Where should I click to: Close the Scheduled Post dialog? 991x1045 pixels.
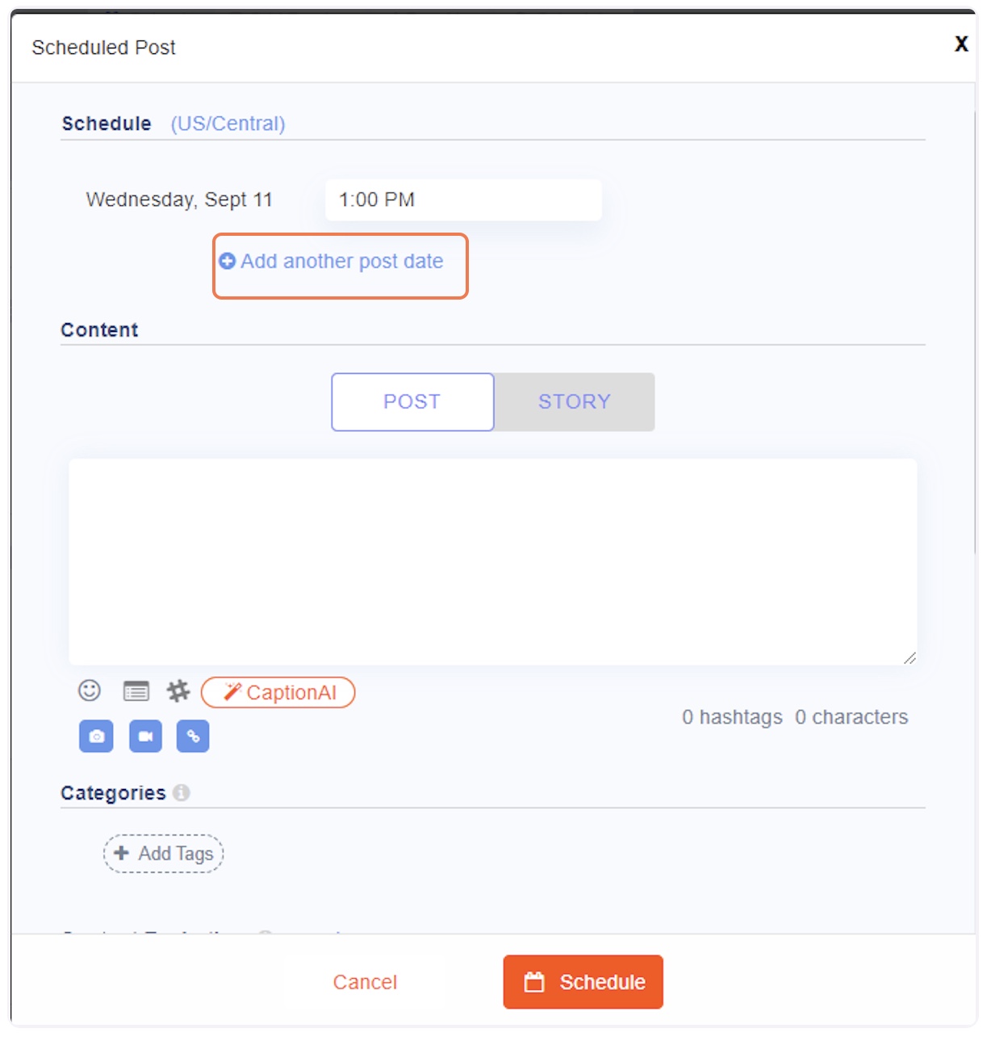click(961, 44)
